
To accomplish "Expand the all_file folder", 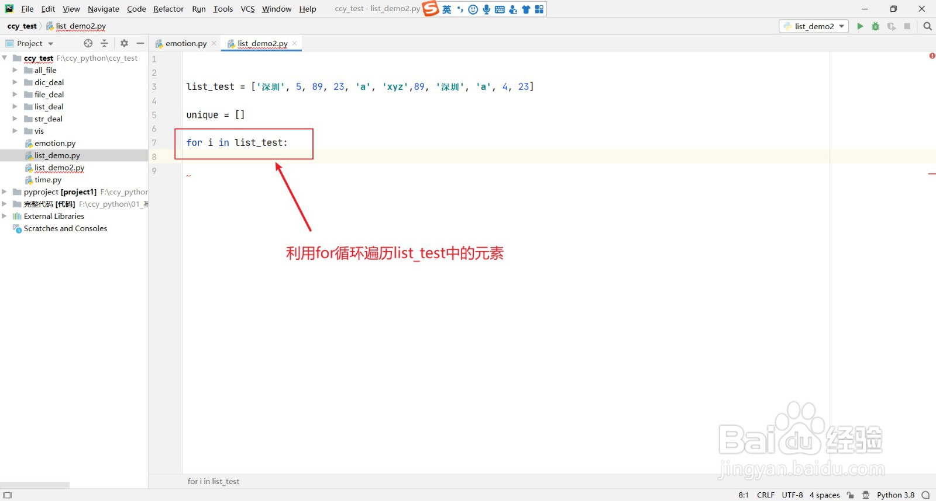I will (15, 70).
